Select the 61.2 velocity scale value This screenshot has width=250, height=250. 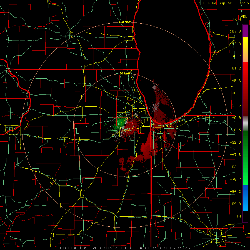tap(236, 68)
